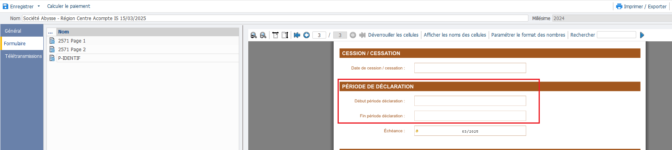Click the Date de cession / cessation field

[x=470, y=68]
